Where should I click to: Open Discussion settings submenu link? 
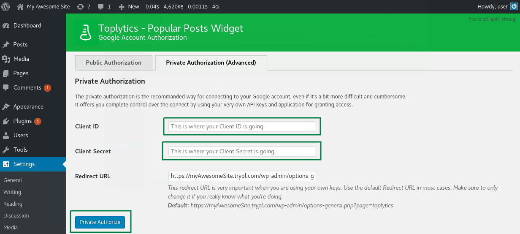coord(16,215)
